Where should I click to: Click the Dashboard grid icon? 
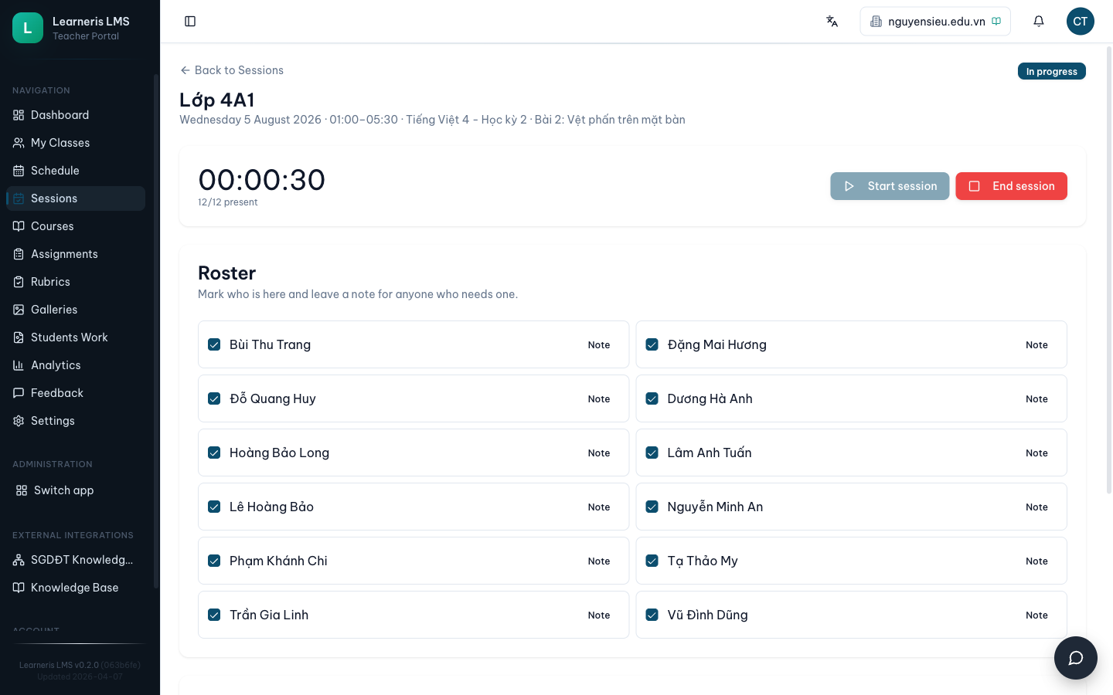(x=19, y=115)
